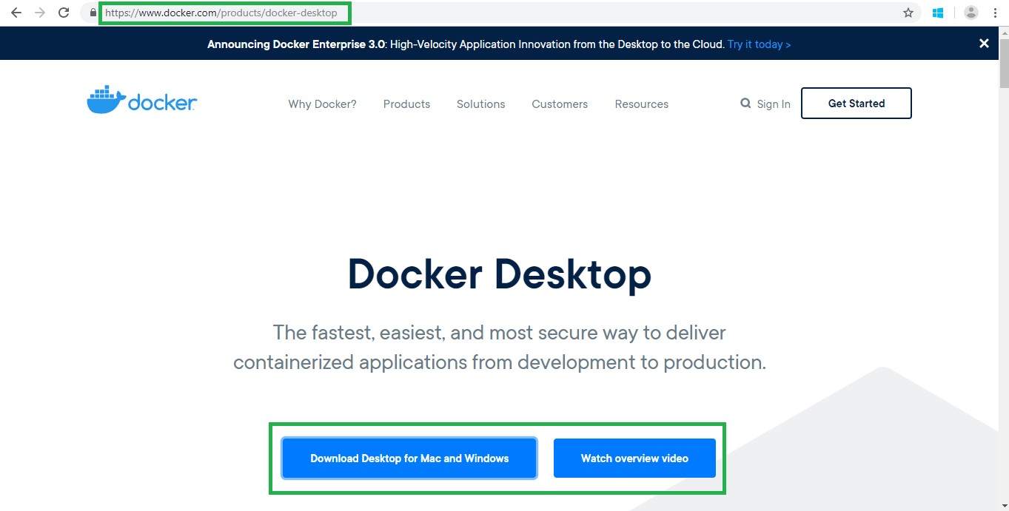
Task: Click the search magnifier icon
Action: (745, 104)
